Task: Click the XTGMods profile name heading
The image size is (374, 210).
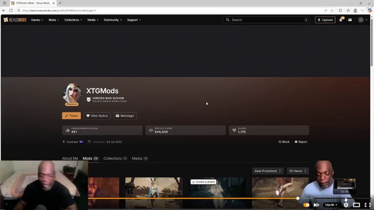Action: (102, 91)
